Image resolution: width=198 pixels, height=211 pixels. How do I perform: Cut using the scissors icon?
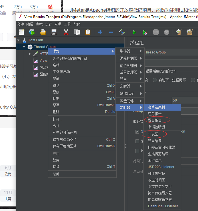(66, 32)
